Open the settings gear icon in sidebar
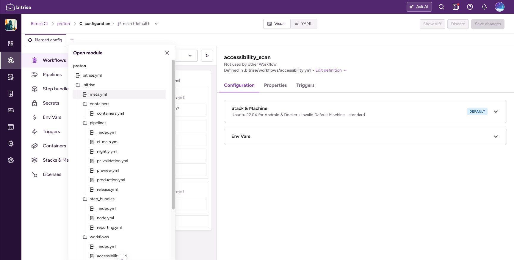Screen dimensions: 514x260 point(11,160)
